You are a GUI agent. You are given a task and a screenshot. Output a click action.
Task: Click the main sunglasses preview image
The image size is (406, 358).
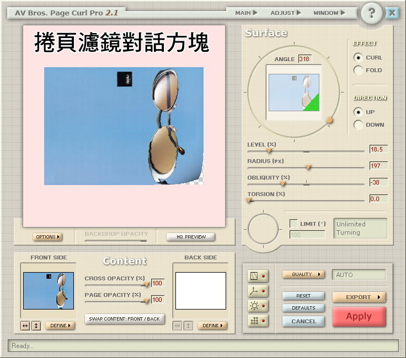pyautogui.click(x=124, y=126)
